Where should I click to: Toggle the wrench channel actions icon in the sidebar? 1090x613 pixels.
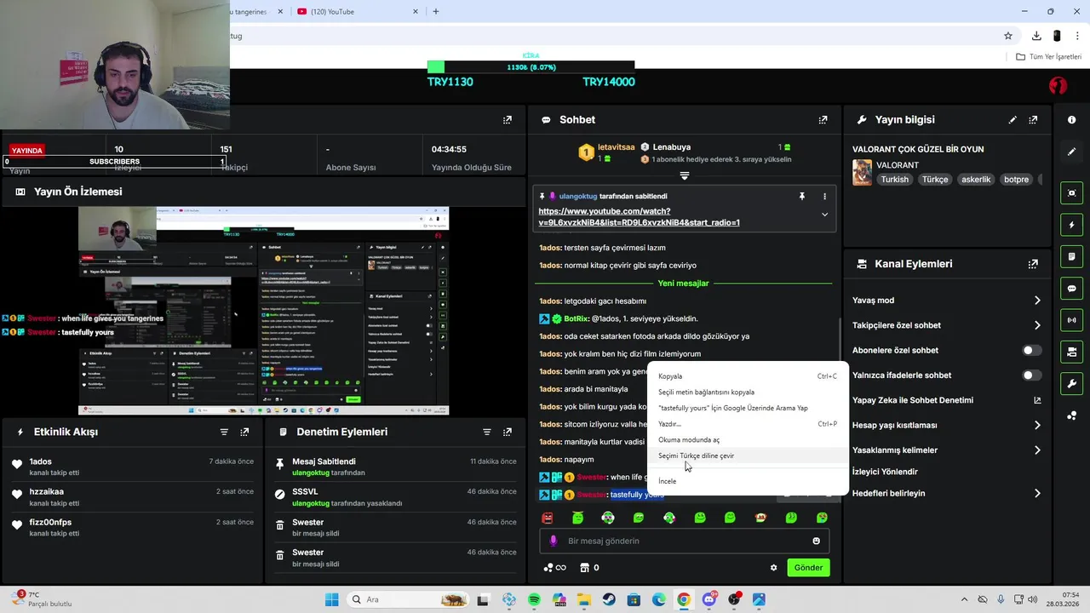(x=1071, y=384)
